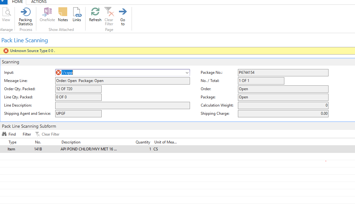
Task: Click the quantity 1 cell
Action: point(150,149)
